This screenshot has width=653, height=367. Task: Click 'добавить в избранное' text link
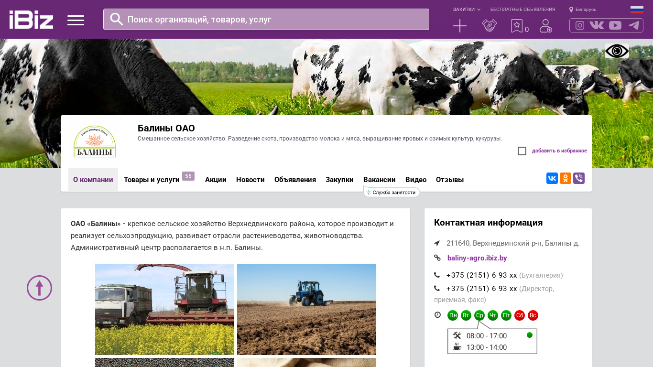(x=559, y=151)
